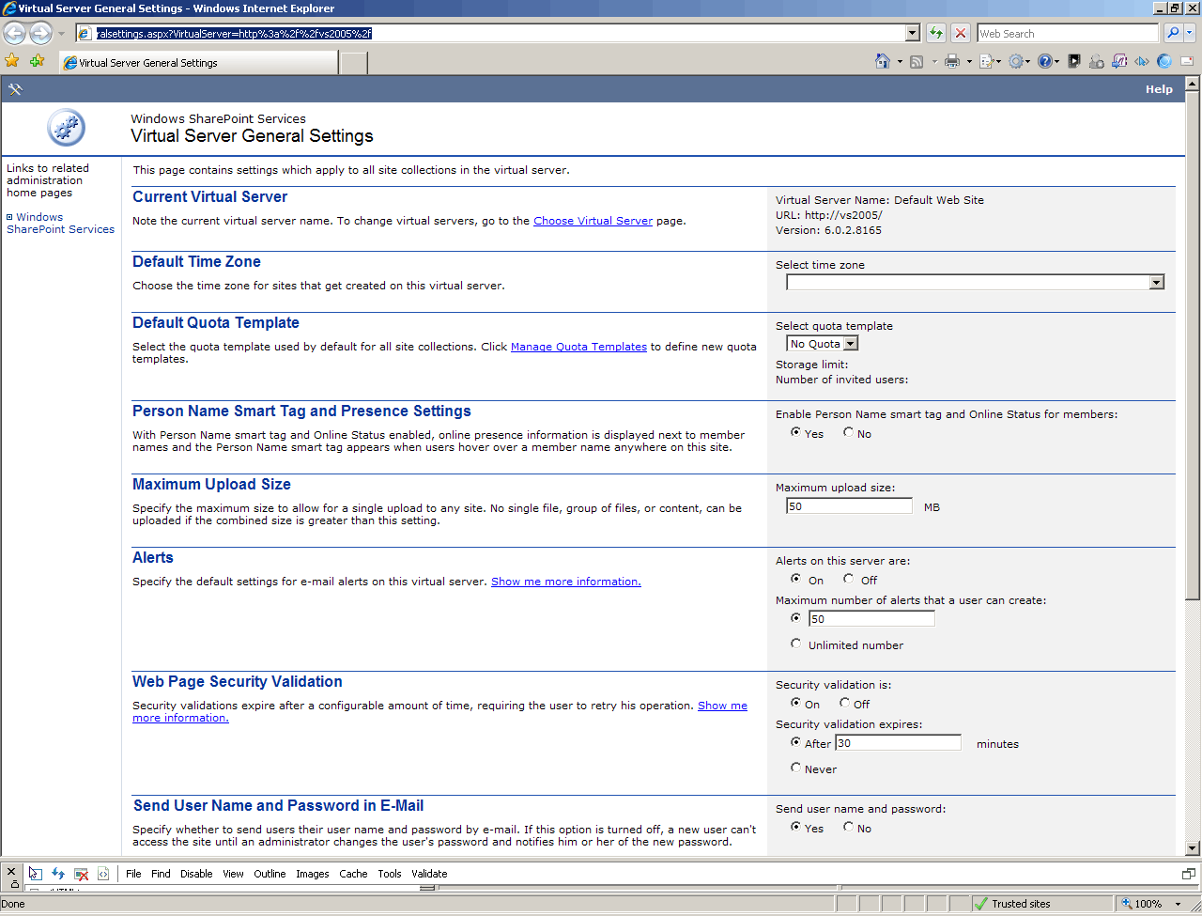
Task: Turn alerts Off for this server
Action: coord(848,580)
